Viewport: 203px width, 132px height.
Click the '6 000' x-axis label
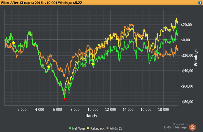pos(57,110)
